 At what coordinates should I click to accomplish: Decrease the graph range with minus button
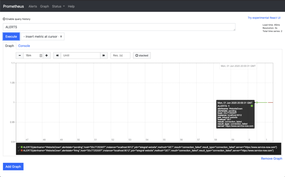point(20,56)
